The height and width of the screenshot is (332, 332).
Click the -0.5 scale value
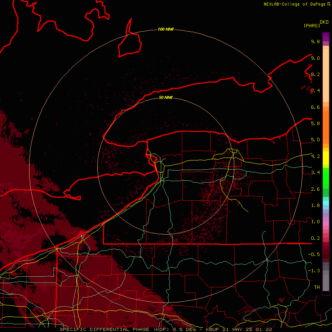(314, 255)
